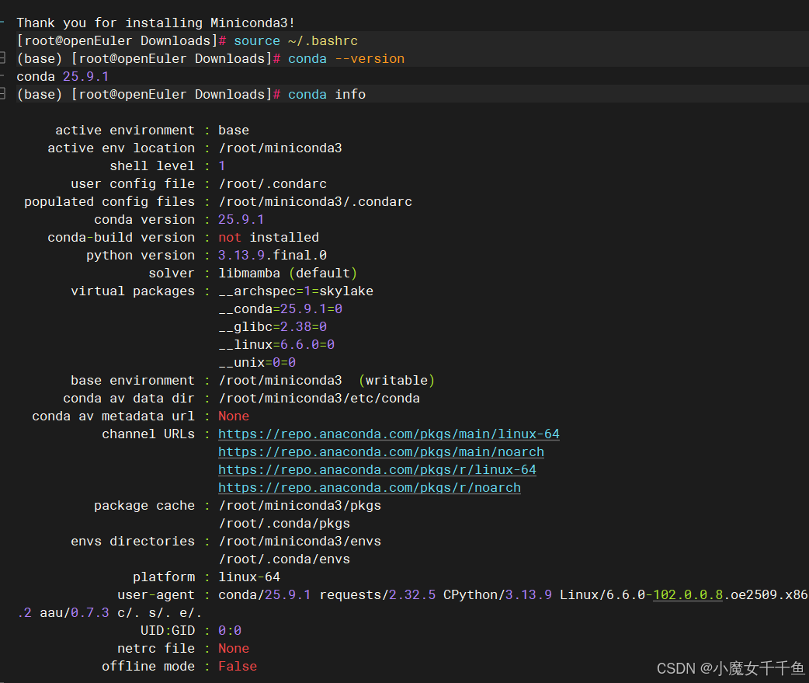Click the 25.9.1 value in conda version row
The image size is (809, 683).
[241, 219]
